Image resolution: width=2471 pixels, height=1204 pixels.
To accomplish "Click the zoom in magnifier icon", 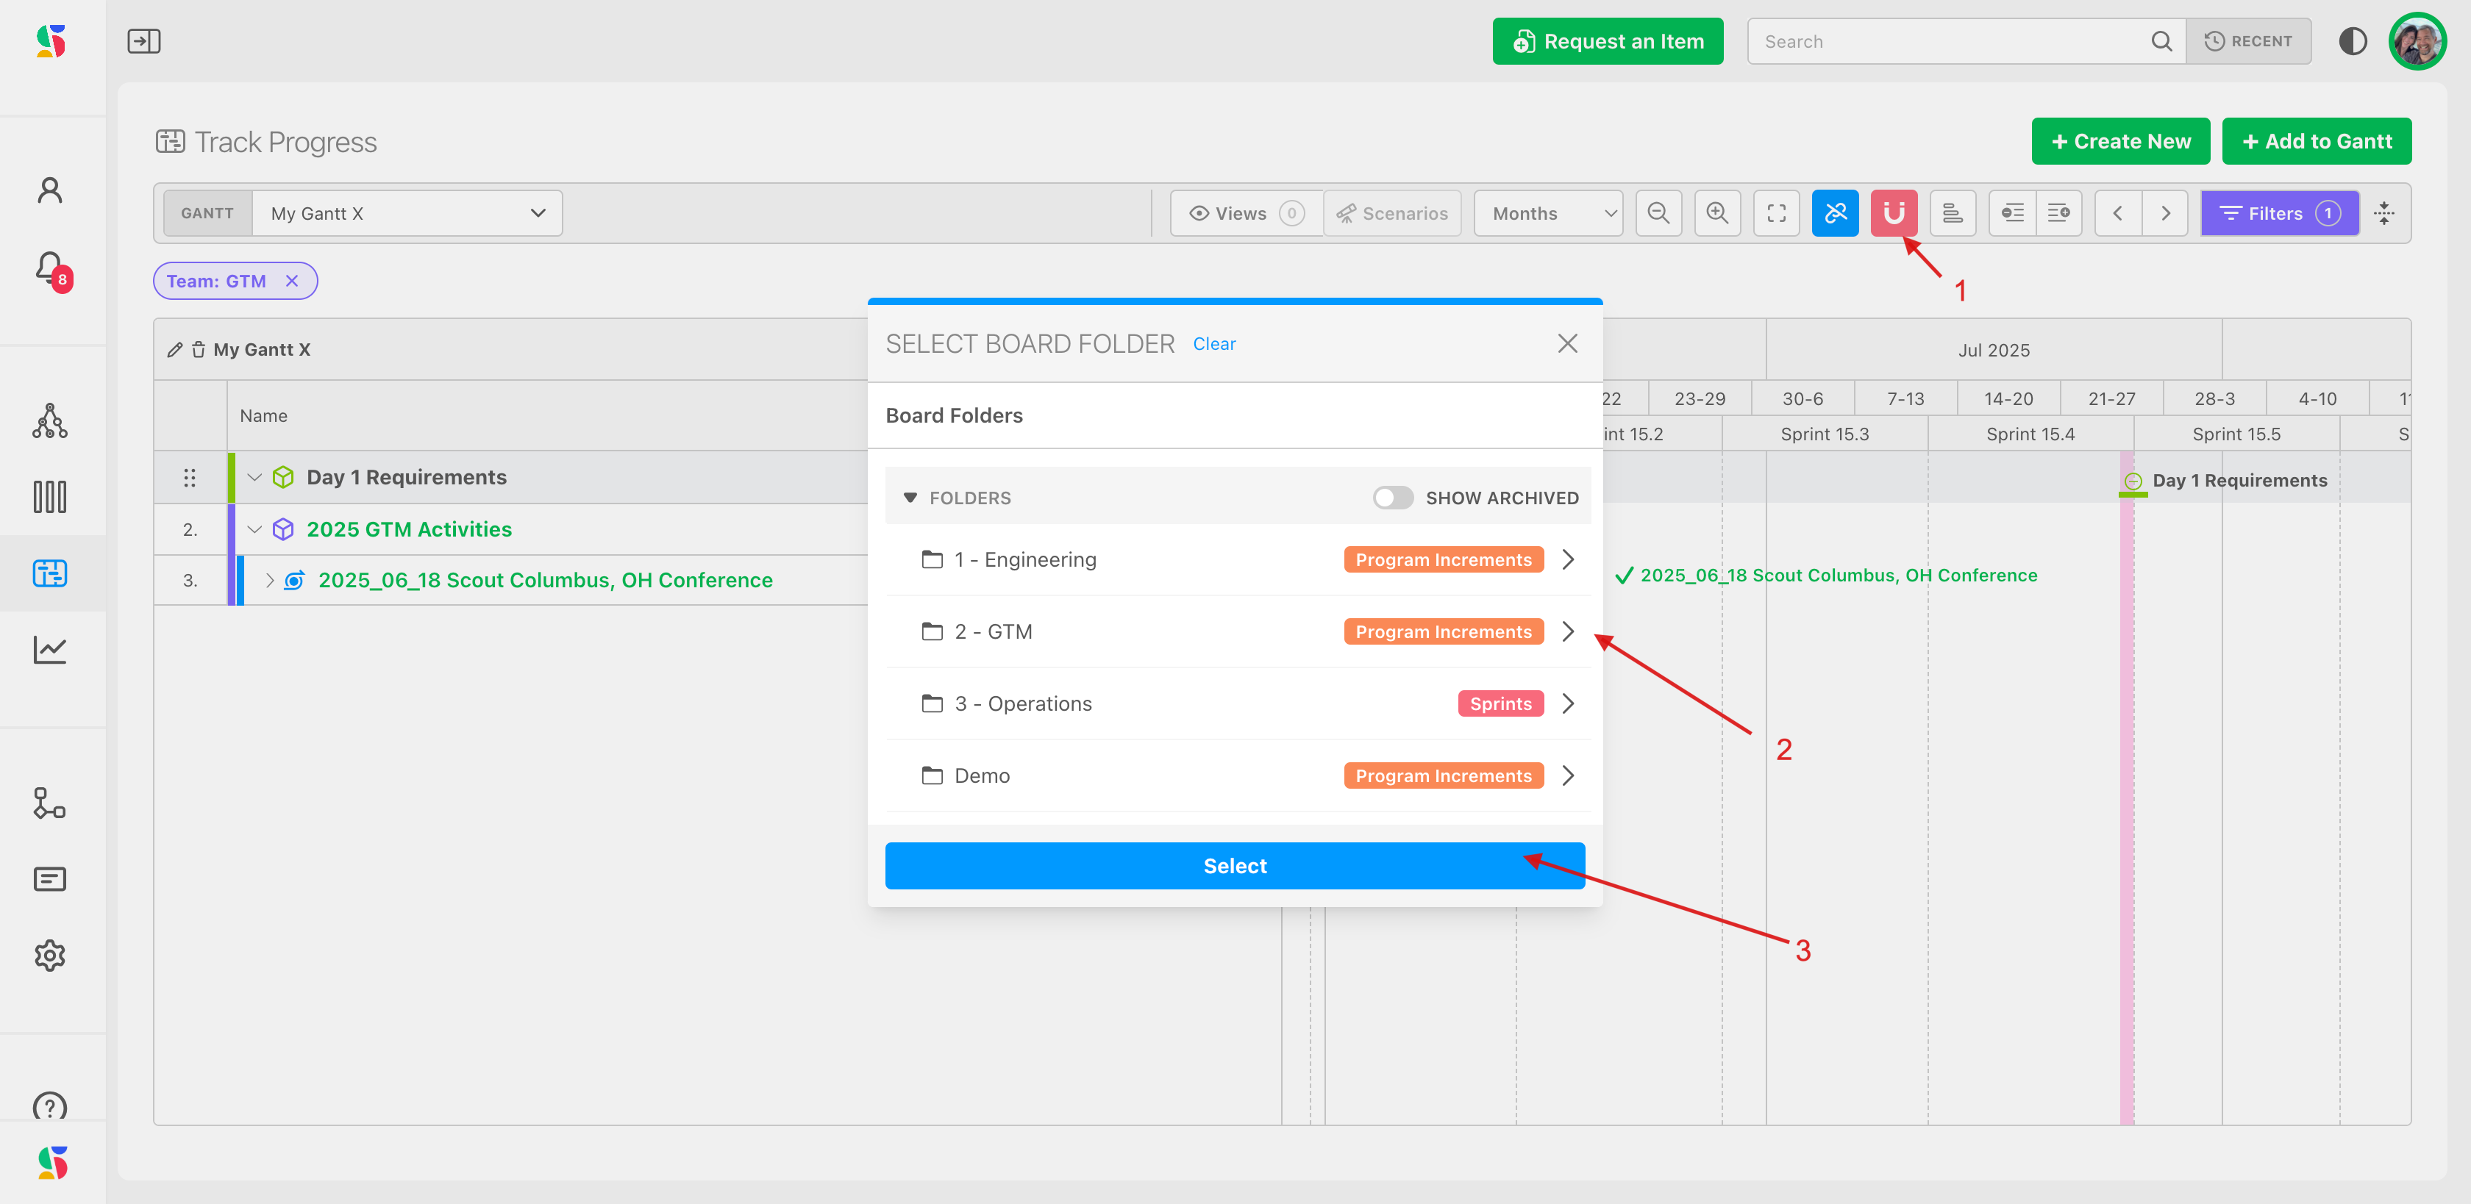I will [x=1717, y=213].
